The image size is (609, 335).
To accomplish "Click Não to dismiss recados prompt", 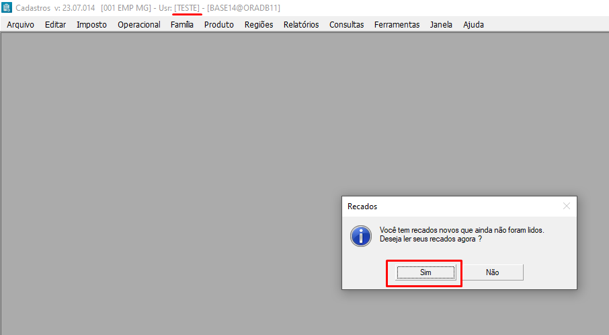I will coord(493,272).
